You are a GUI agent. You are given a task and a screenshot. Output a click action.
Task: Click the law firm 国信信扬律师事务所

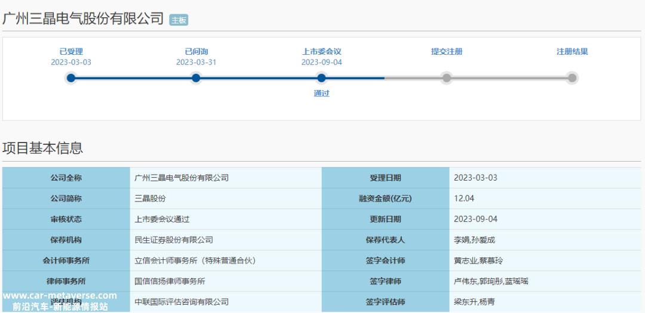coord(170,281)
